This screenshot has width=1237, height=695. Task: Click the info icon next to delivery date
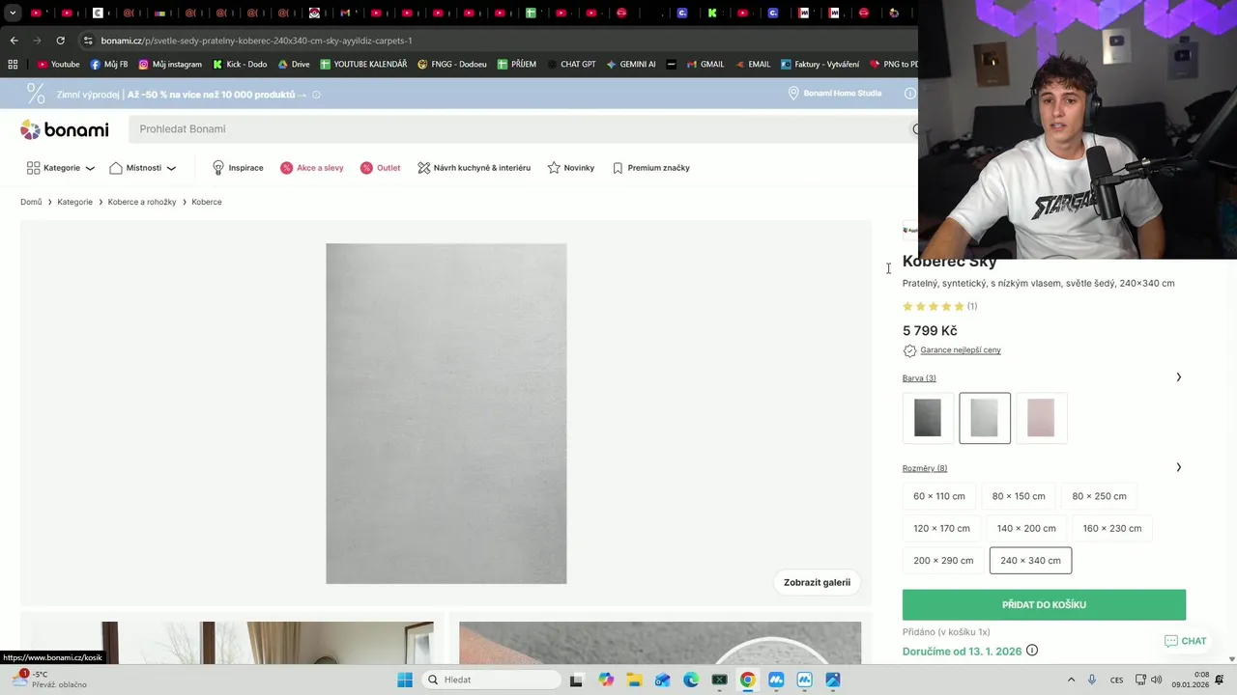(x=1032, y=651)
